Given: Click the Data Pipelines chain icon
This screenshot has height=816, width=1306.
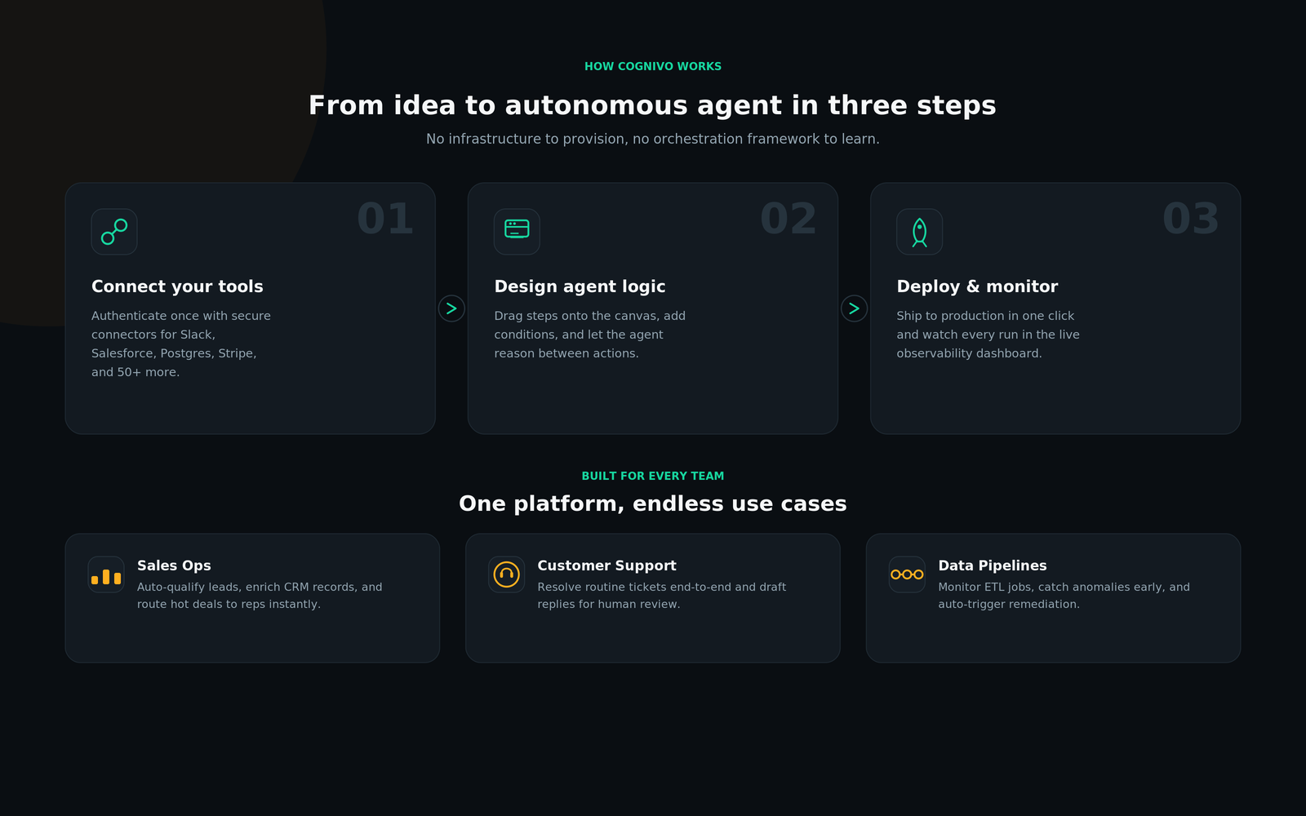Looking at the screenshot, I should click(907, 574).
